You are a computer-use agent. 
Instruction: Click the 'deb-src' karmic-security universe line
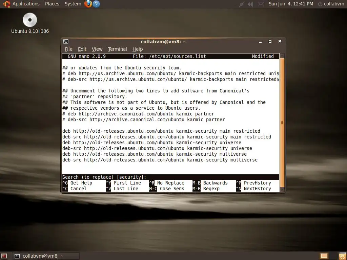point(157,148)
